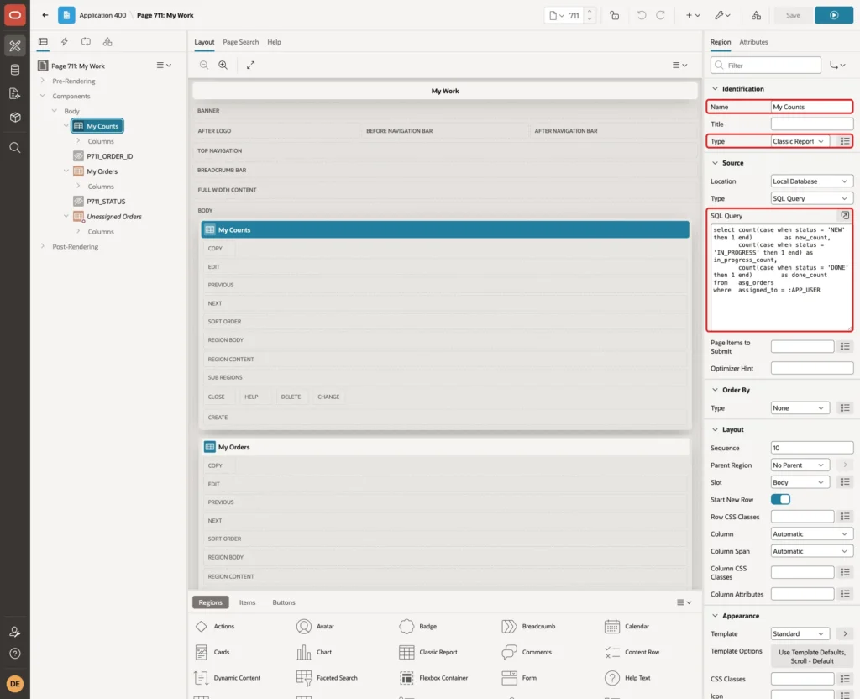The width and height of the screenshot is (860, 699).
Task: Expand the Pre-Rendering tree node
Action: (43, 81)
